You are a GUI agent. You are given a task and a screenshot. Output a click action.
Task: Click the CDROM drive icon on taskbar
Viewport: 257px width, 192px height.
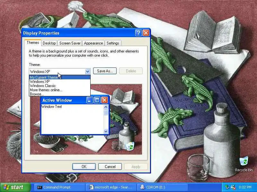(x=142, y=187)
